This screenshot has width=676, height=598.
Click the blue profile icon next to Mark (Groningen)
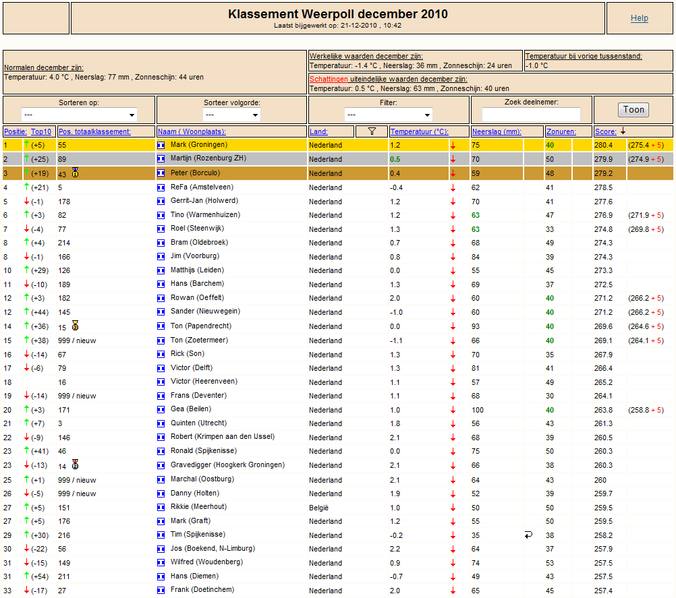(161, 145)
